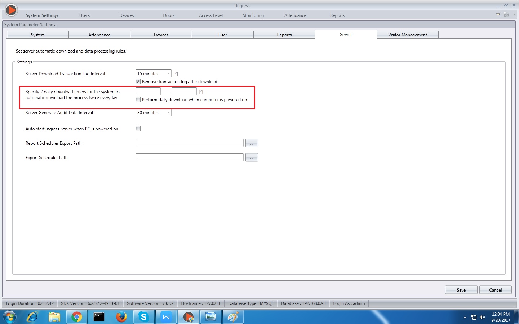This screenshot has width=519, height=324.
Task: Open the Doors menu
Action: point(169,15)
